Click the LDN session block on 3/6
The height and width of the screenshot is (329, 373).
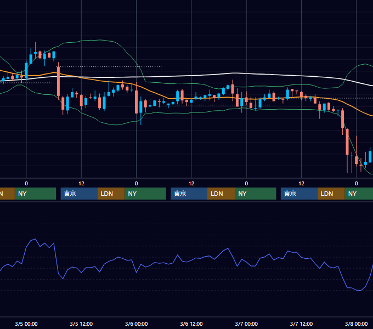221,194
